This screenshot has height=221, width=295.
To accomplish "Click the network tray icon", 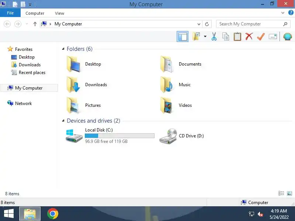I will tap(251, 214).
